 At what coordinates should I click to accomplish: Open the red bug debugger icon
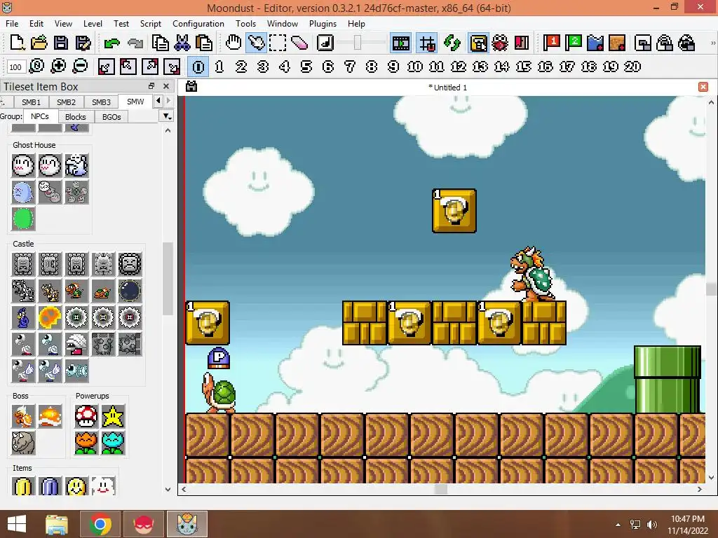(500, 43)
